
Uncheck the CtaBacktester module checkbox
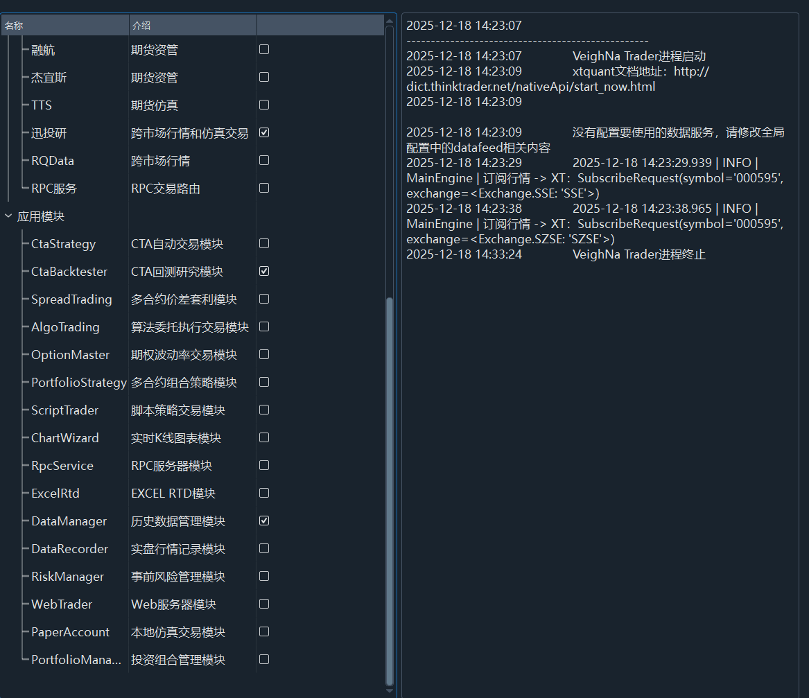264,271
